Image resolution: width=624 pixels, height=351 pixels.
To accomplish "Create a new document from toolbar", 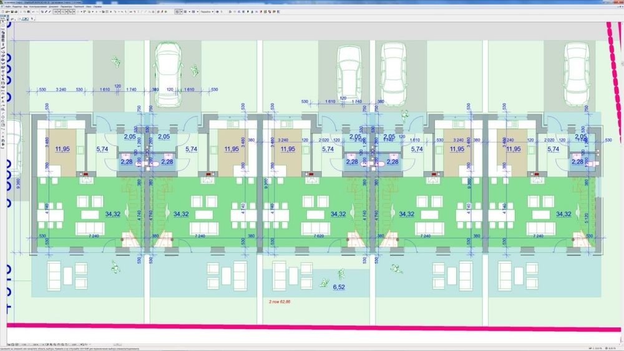I will click(x=3, y=11).
